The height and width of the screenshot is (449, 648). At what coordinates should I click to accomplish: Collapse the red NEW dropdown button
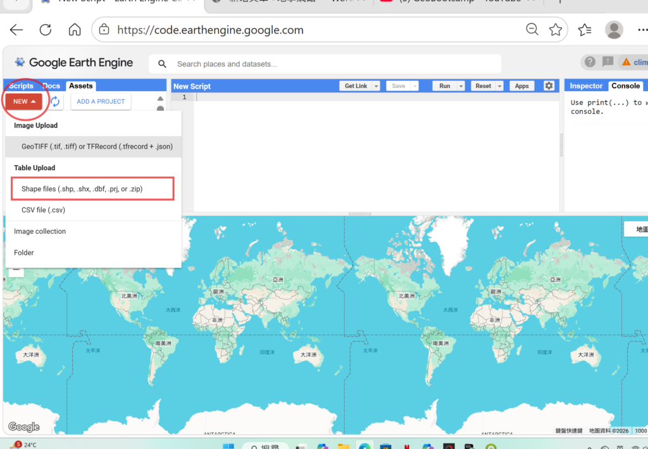24,101
